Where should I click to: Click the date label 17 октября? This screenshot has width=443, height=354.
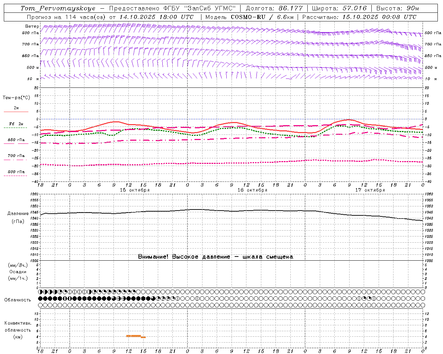(370, 190)
